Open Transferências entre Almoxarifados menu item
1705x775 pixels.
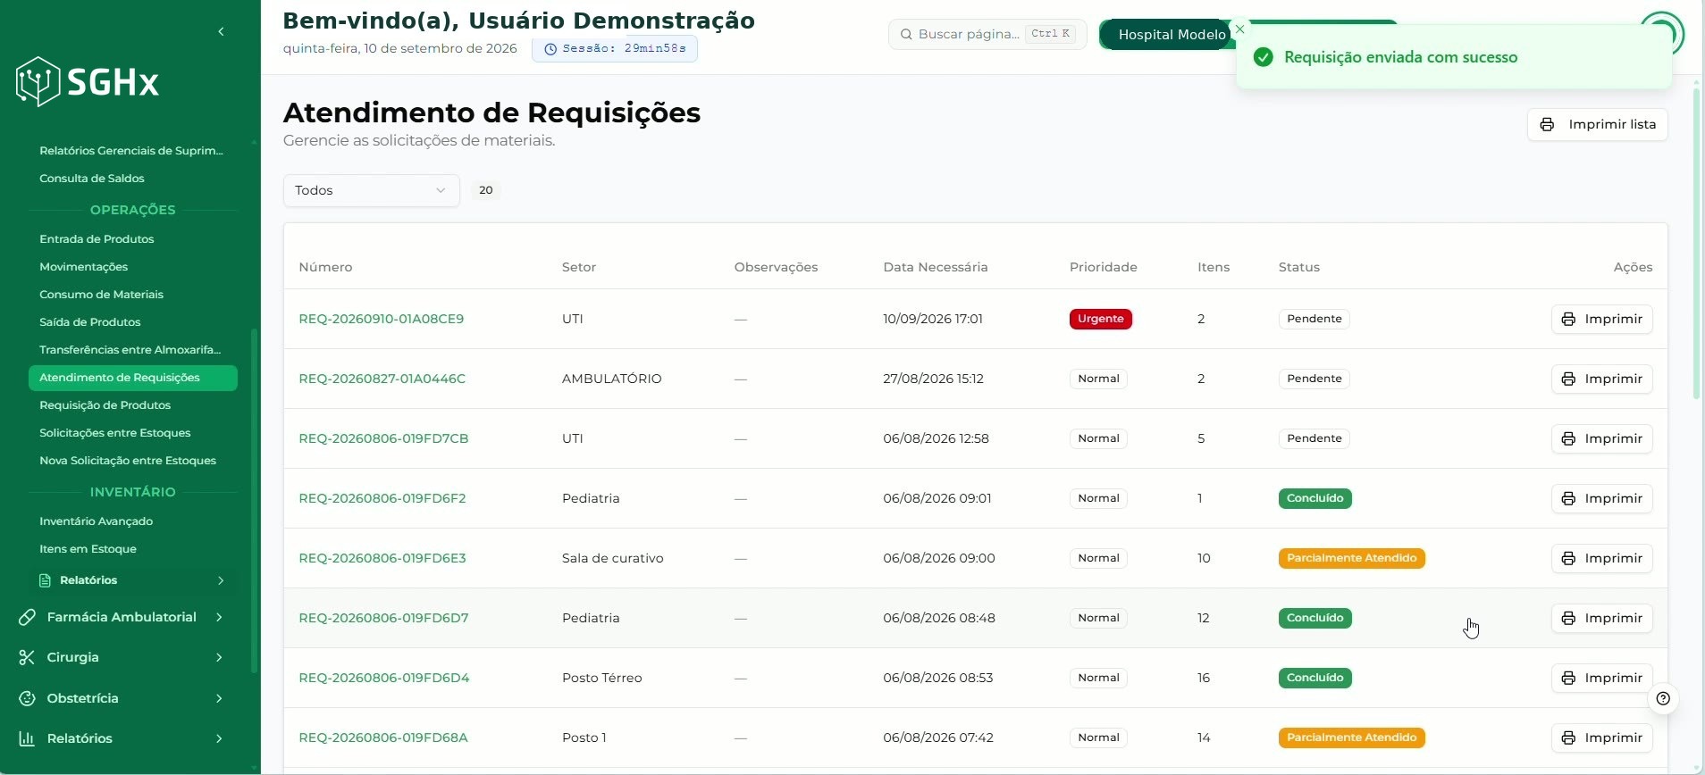click(130, 350)
